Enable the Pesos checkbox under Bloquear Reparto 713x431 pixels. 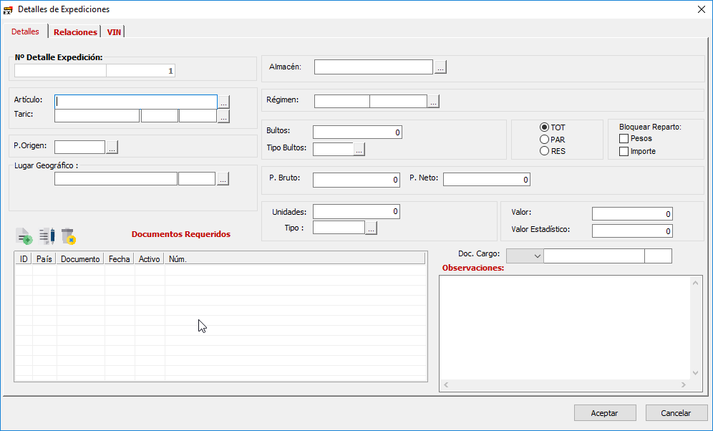624,138
